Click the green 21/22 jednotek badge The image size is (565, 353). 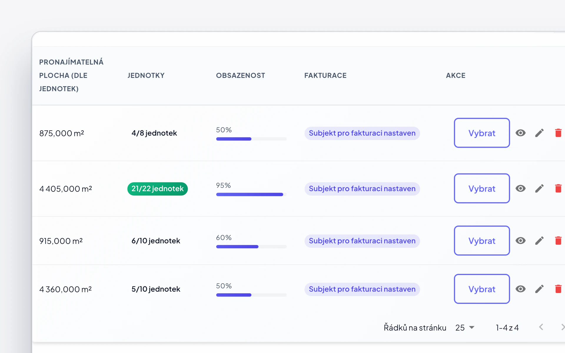(x=157, y=189)
